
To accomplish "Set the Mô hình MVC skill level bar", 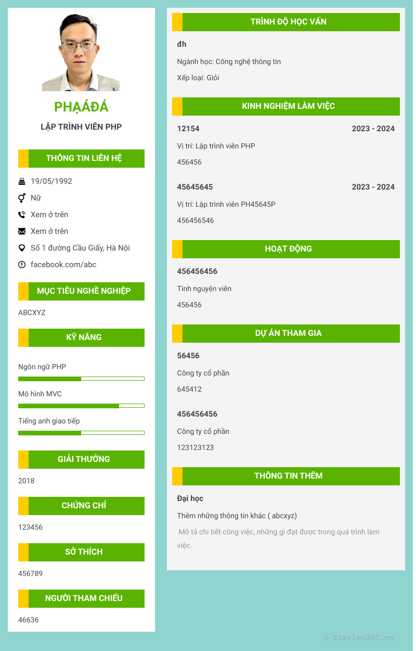I will (81, 406).
